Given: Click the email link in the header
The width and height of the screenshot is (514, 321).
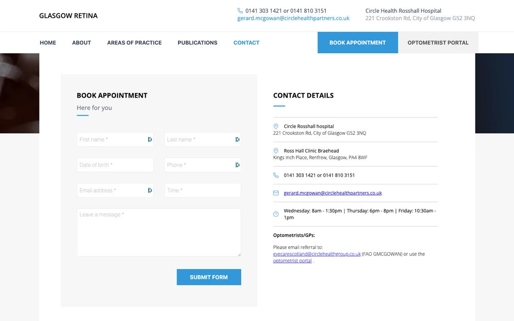Looking at the screenshot, I should (x=293, y=18).
